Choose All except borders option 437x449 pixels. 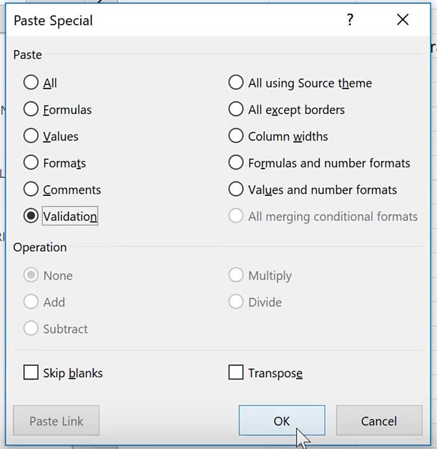[236, 109]
